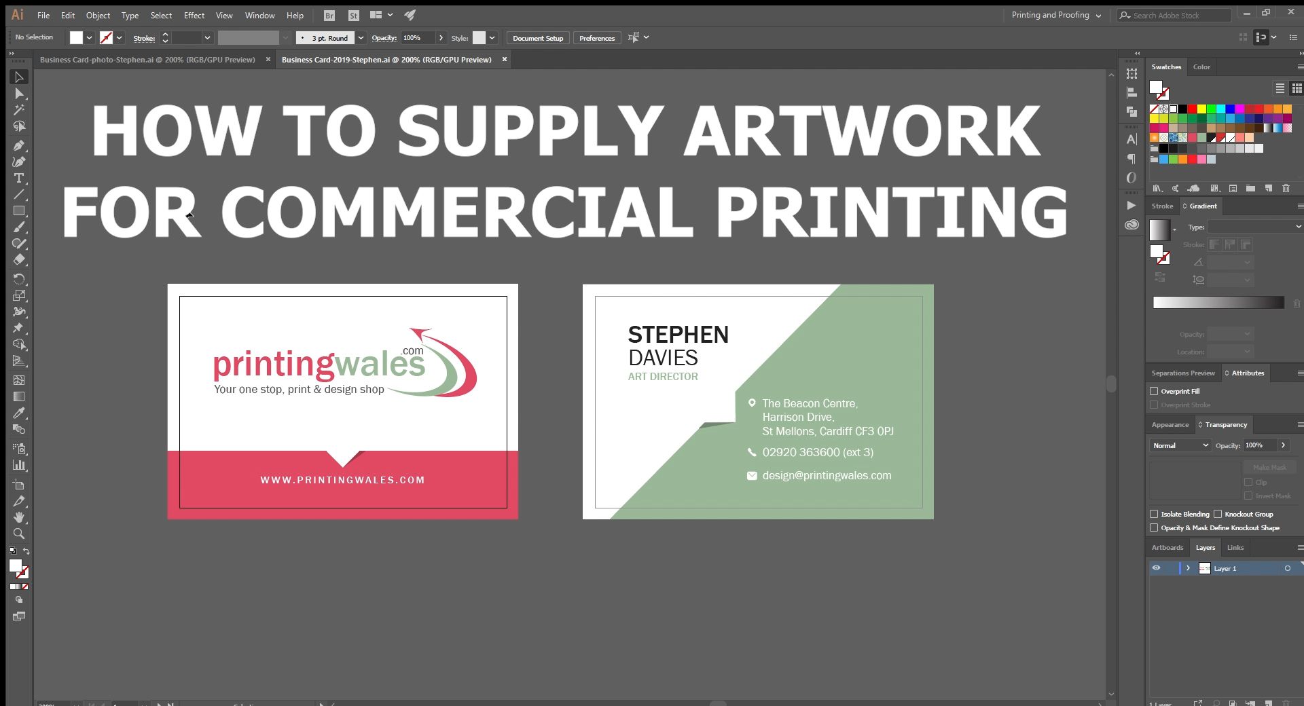This screenshot has height=706, width=1304.
Task: Activate the Direct Selection tool
Action: point(19,94)
